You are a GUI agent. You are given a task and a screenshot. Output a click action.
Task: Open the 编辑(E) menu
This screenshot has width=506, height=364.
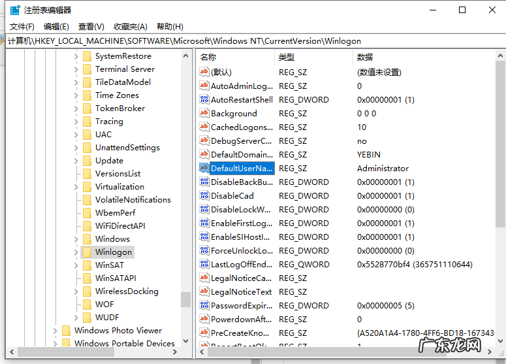coord(56,27)
